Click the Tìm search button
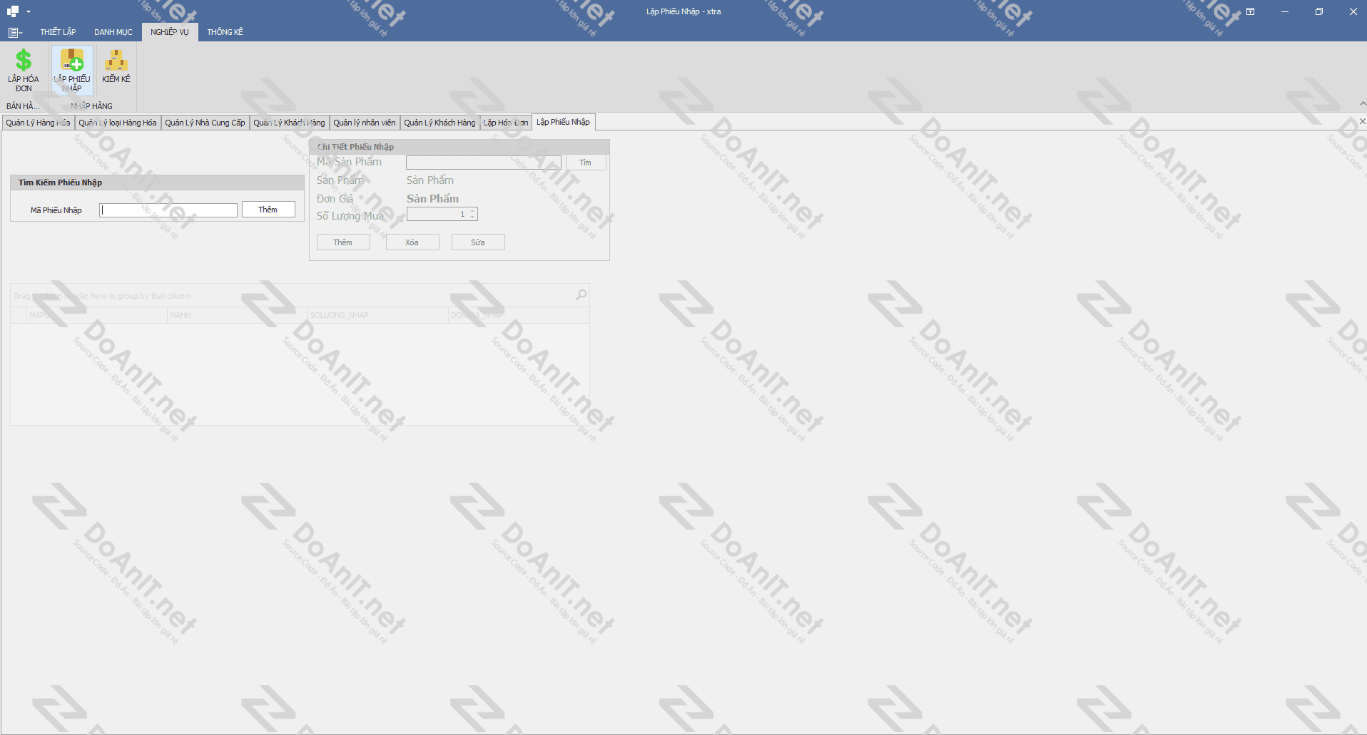This screenshot has width=1367, height=735. coord(586,163)
